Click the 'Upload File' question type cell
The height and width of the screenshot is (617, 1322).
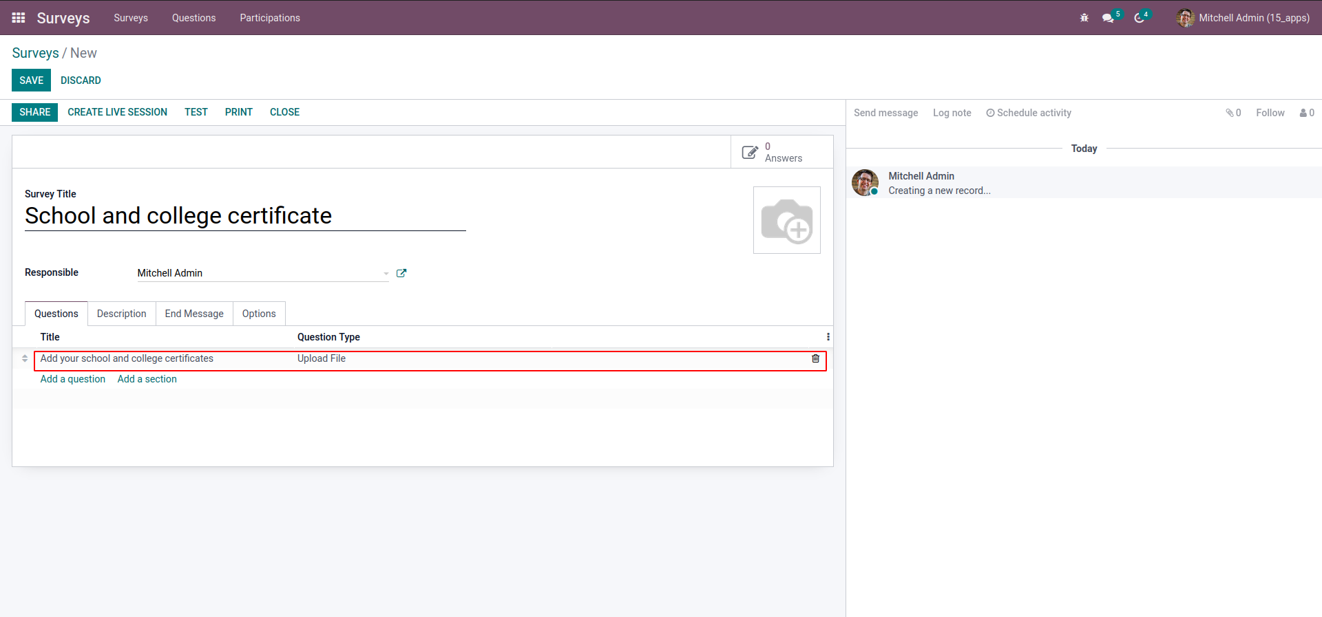(x=322, y=358)
